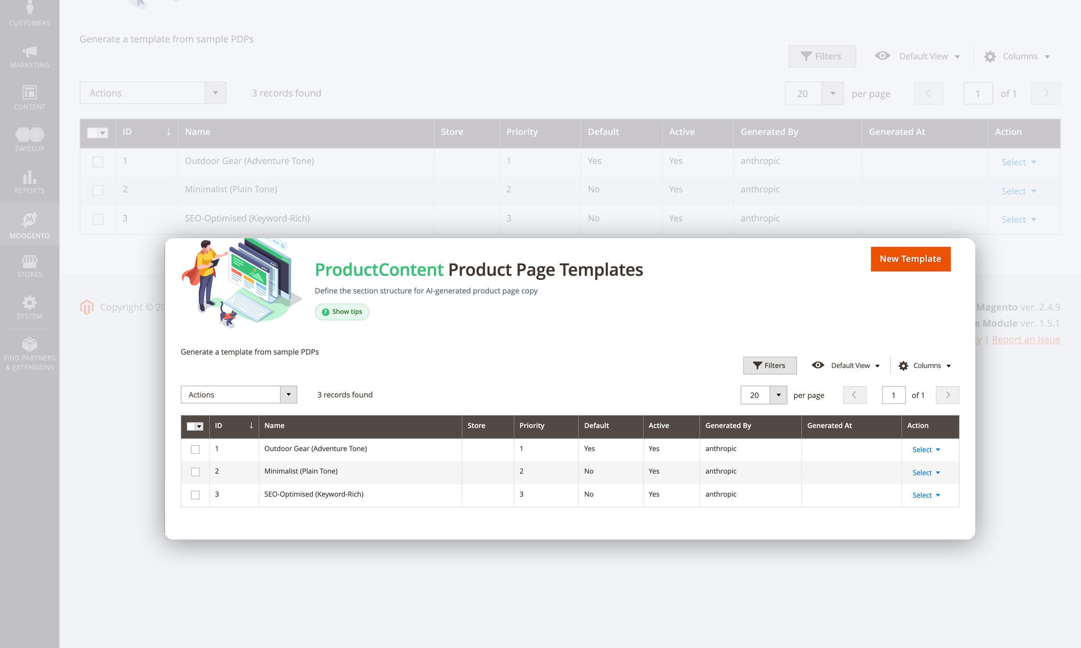Click the green Show tips button
Viewport: 1081px width, 648px height.
(342, 312)
